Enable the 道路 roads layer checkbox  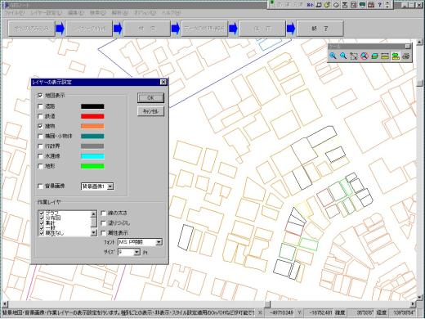click(40, 106)
